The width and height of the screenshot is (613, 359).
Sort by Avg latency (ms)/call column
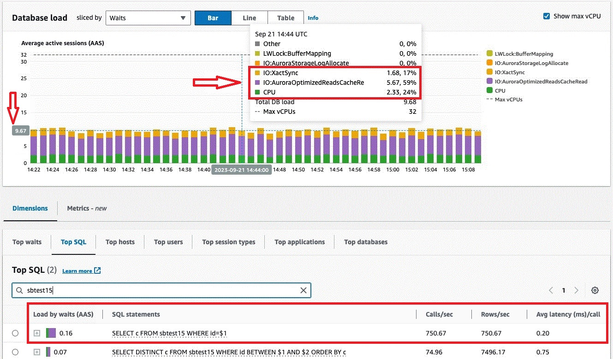[568, 314]
